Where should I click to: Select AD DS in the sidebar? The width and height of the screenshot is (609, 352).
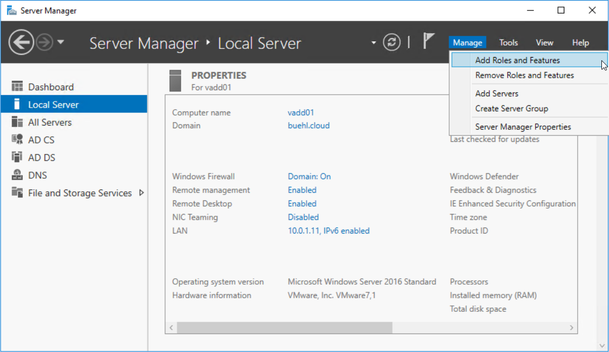41,158
